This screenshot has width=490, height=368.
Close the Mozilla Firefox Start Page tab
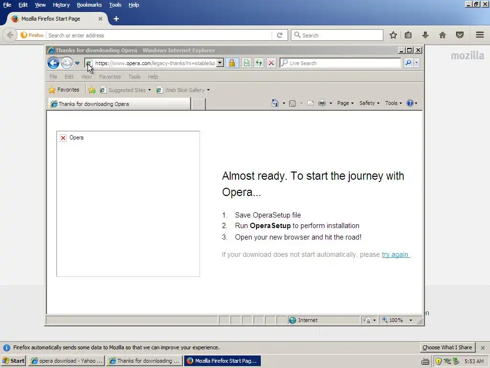100,19
